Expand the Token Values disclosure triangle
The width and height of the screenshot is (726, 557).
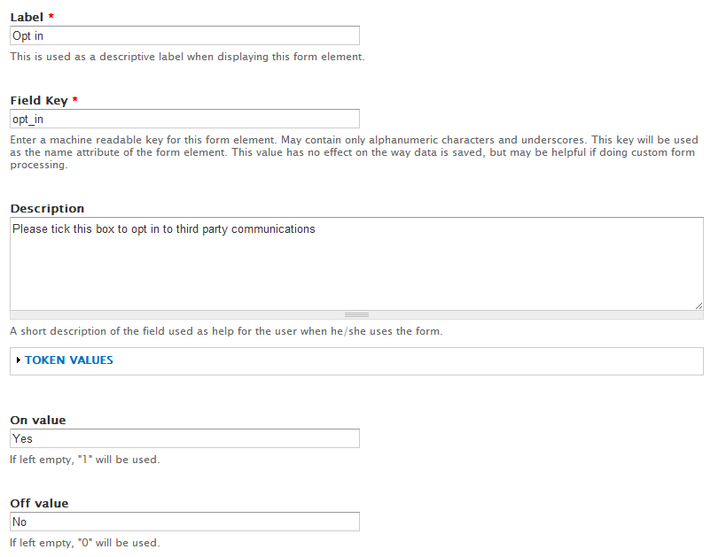tap(18, 360)
